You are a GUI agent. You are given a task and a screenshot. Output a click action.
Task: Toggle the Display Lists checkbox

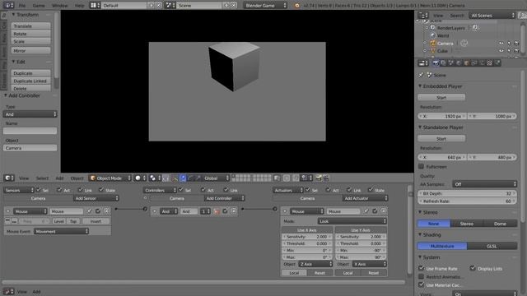coord(473,268)
